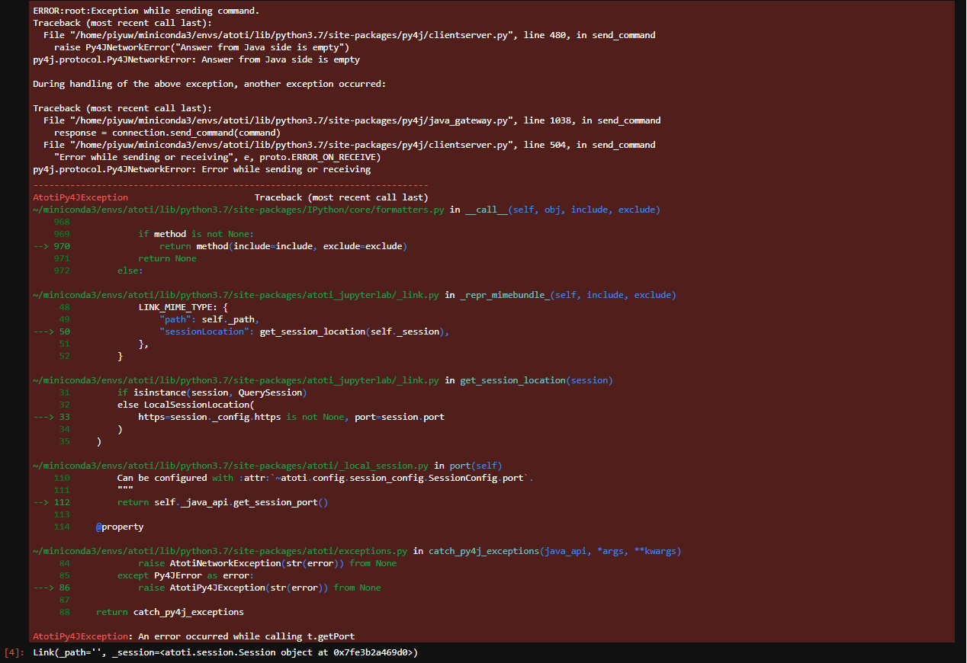
Task: Click the [4]: output prompt label
Action: coord(12,652)
